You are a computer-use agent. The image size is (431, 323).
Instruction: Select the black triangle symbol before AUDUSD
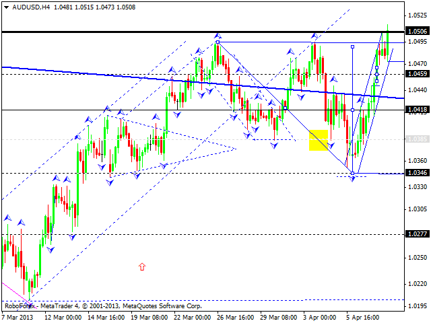coord(6,8)
